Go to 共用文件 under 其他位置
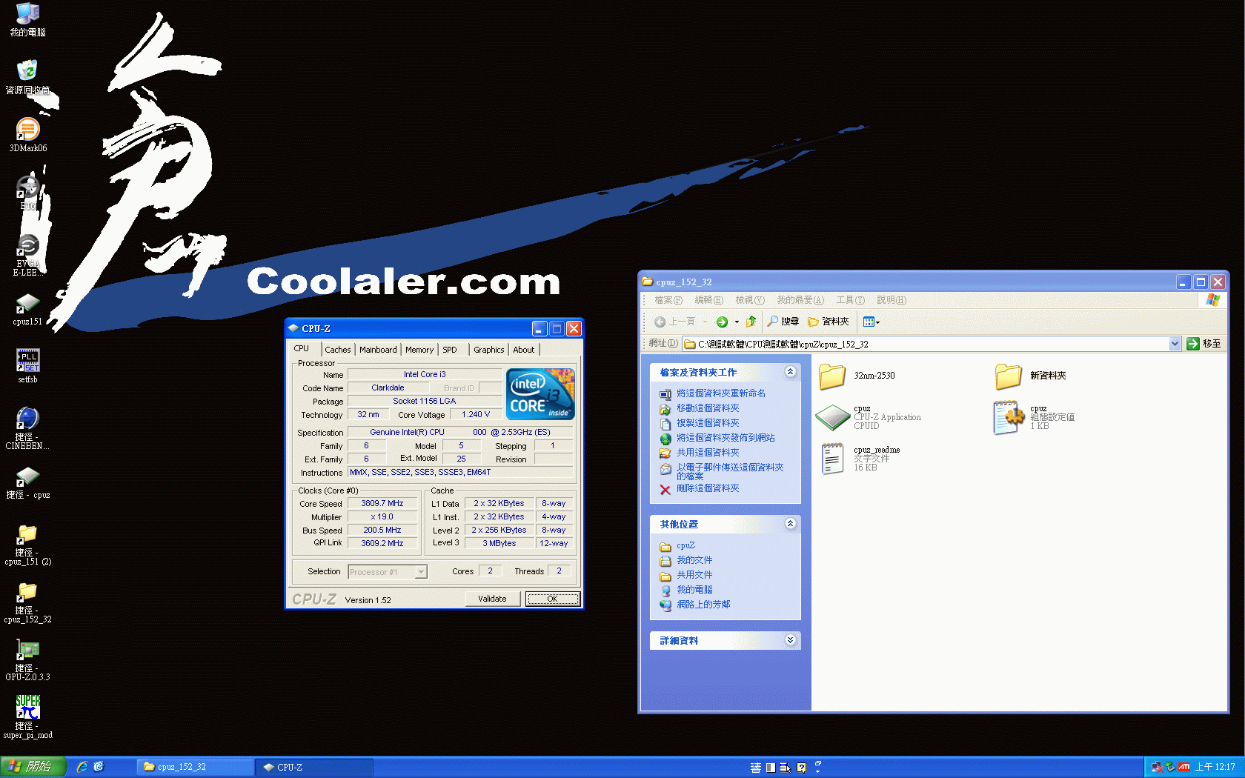 coord(694,575)
